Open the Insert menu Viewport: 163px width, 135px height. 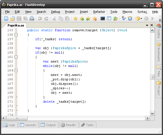pyautogui.click(x=84, y=12)
